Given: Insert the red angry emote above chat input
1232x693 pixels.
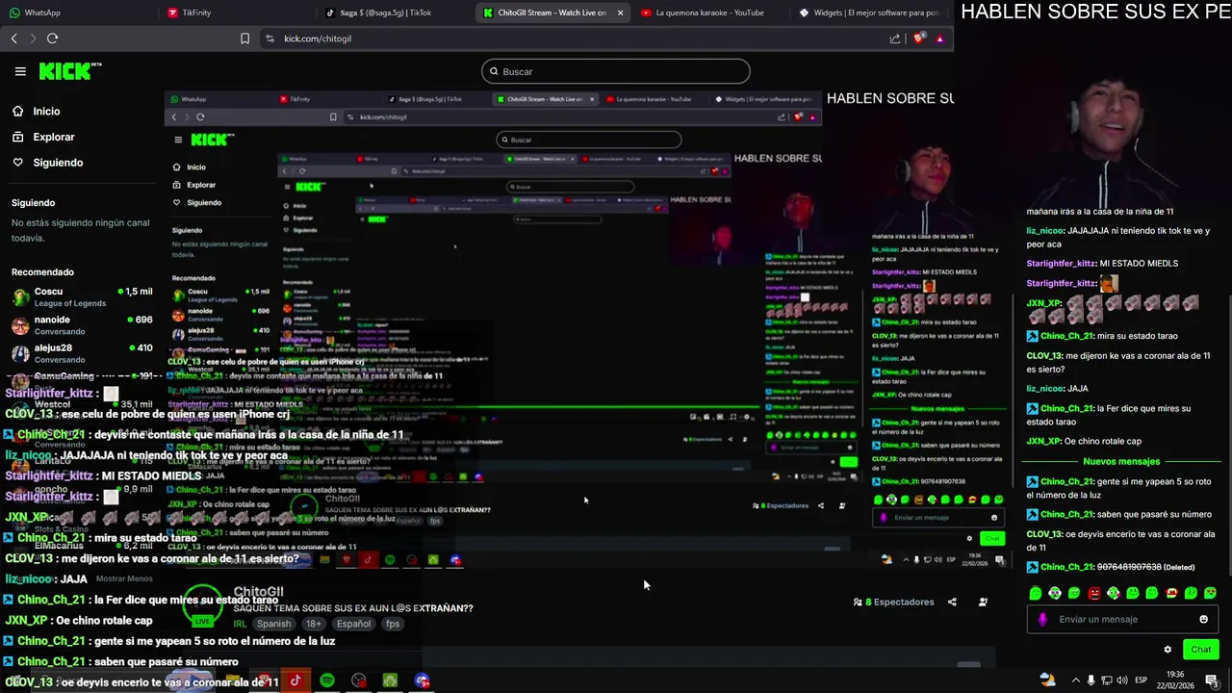Looking at the screenshot, I should click(1093, 593).
